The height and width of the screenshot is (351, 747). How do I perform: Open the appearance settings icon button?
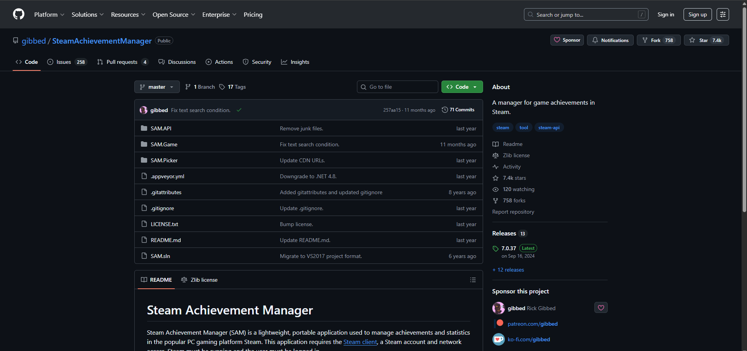click(722, 14)
